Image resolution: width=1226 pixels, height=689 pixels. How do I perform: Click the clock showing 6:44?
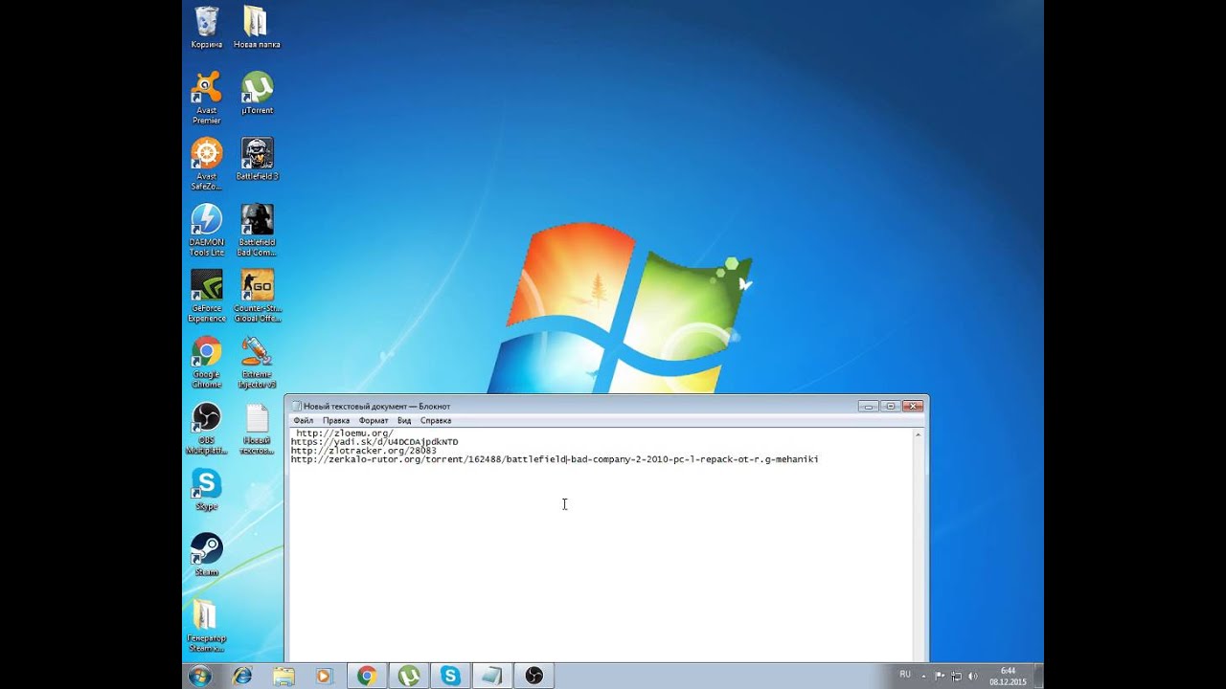pos(1008,676)
